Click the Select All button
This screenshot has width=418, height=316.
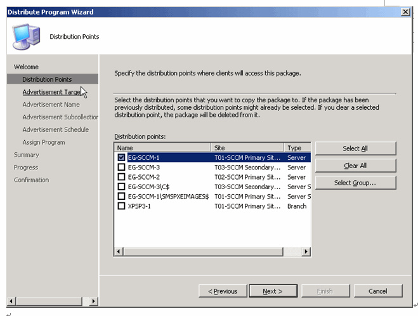[355, 148]
